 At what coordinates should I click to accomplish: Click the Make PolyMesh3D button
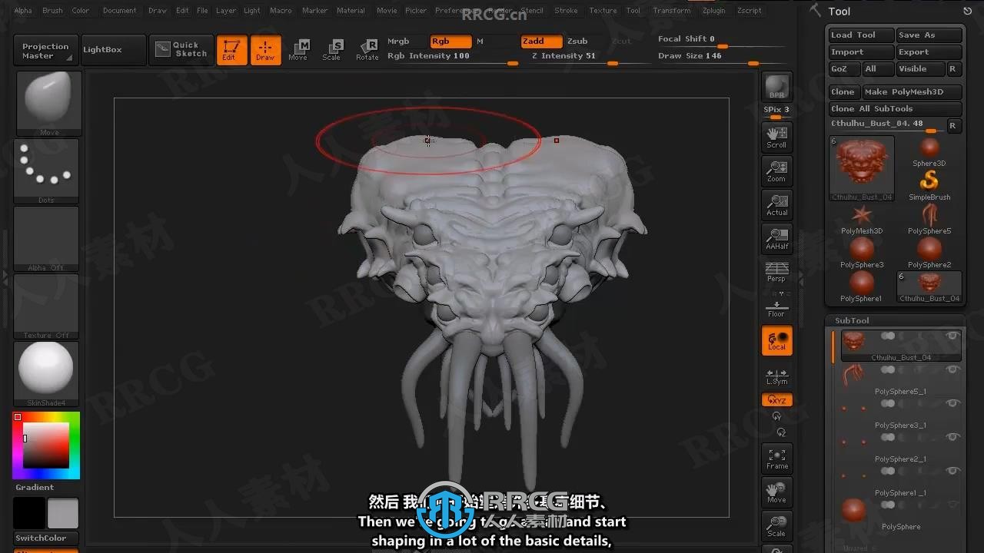click(913, 92)
